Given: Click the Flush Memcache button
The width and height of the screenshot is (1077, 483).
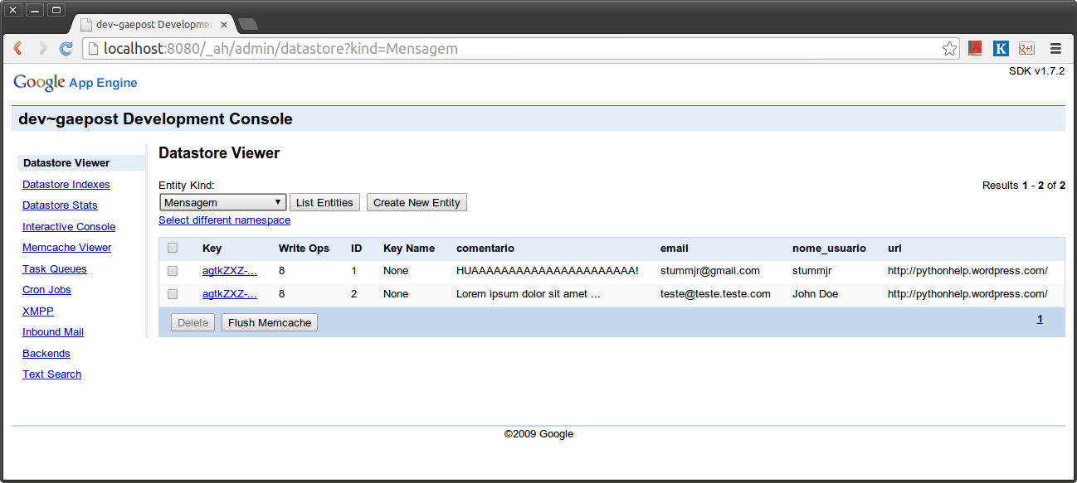Looking at the screenshot, I should pyautogui.click(x=270, y=322).
